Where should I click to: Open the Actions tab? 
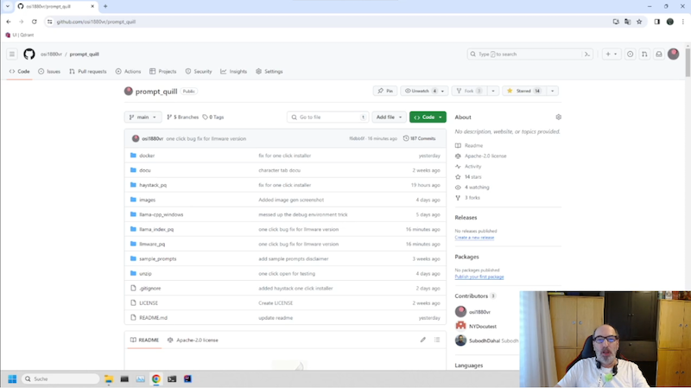(128, 72)
